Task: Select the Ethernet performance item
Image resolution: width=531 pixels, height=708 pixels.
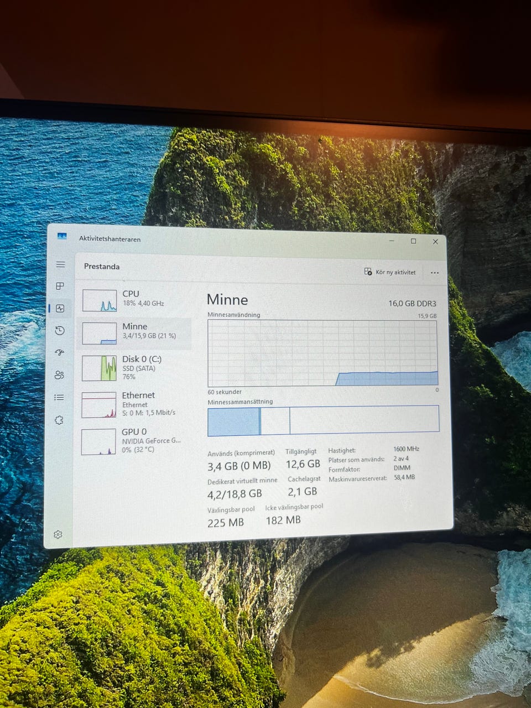Action: point(134,404)
